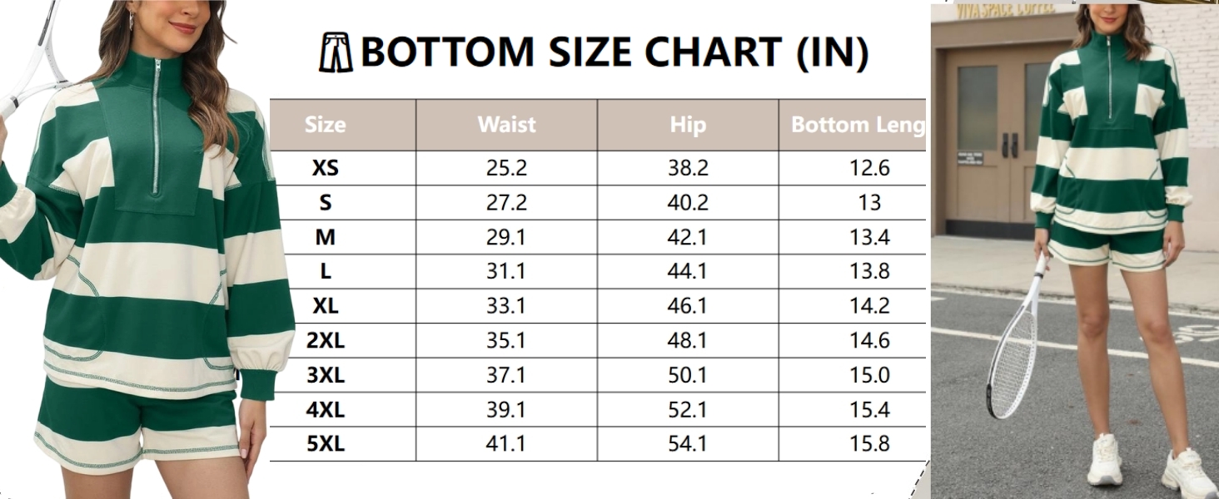
Task: Click the pants icon beside the chart title
Action: pyautogui.click(x=336, y=52)
